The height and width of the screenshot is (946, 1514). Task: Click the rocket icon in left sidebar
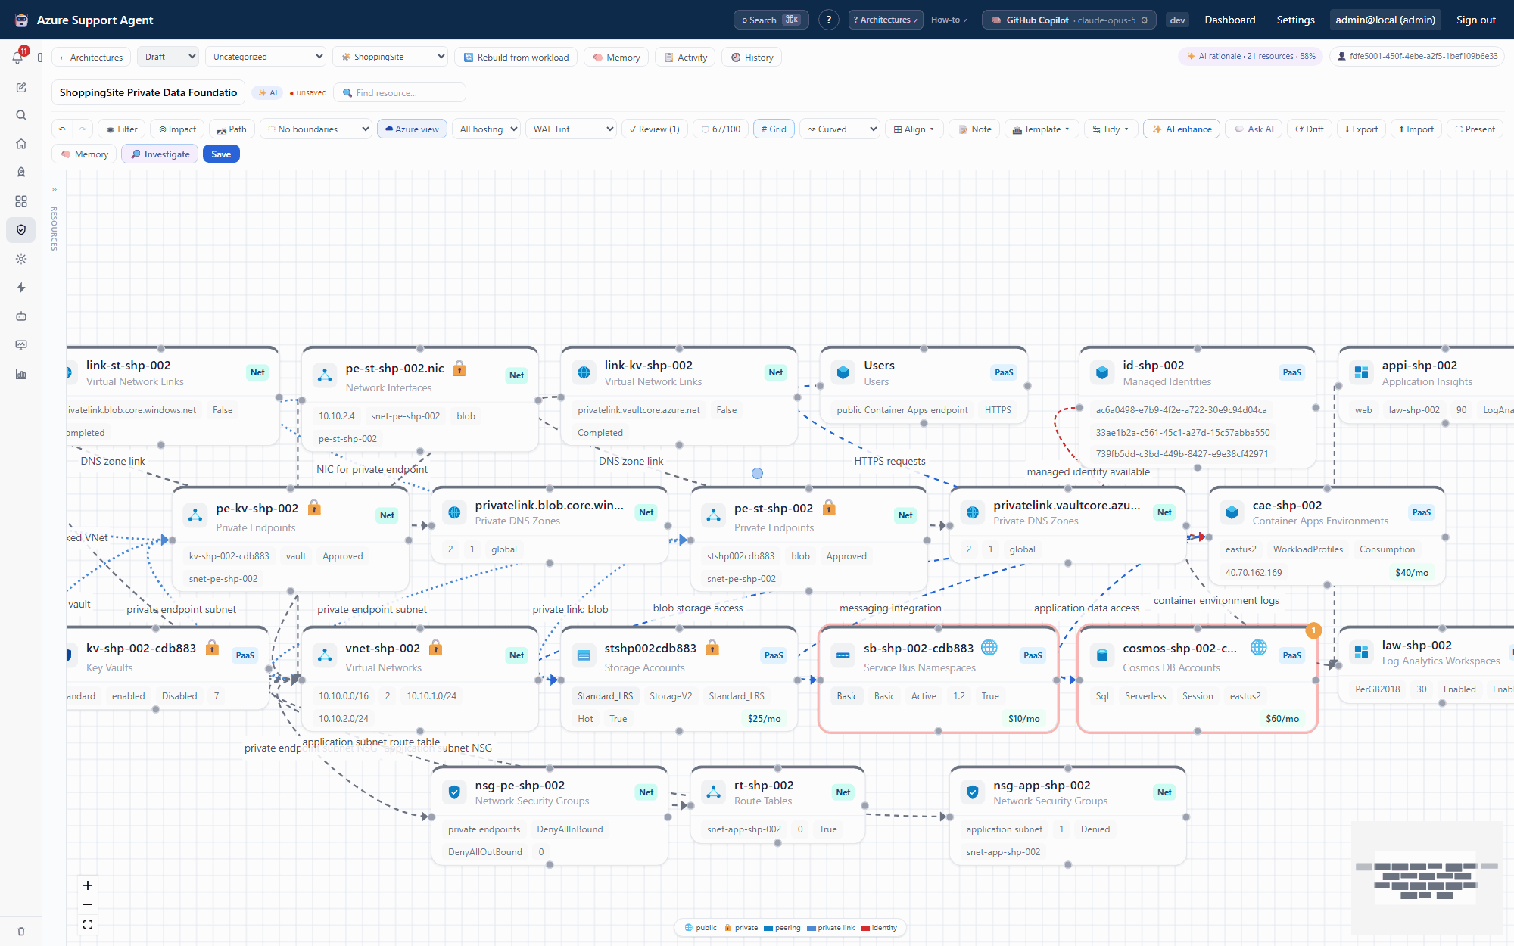[x=21, y=173]
